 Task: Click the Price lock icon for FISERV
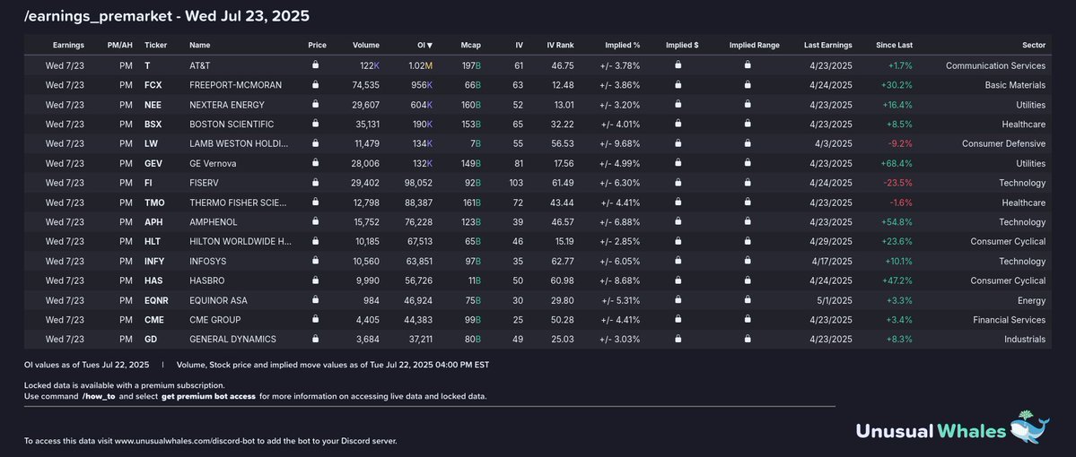pyautogui.click(x=315, y=182)
